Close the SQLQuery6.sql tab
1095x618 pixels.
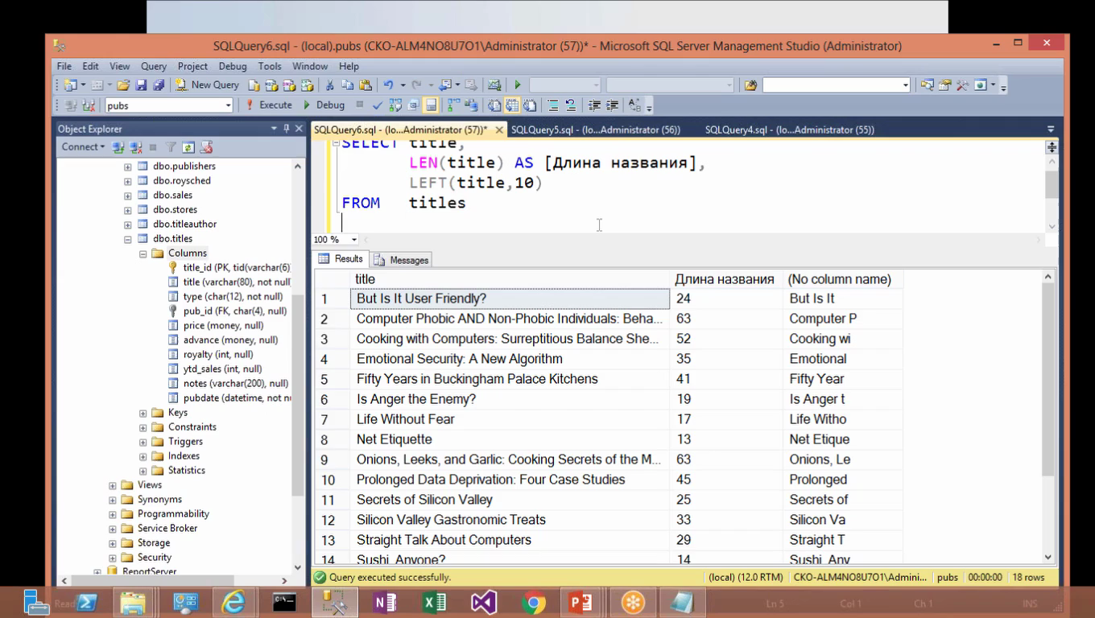click(499, 130)
